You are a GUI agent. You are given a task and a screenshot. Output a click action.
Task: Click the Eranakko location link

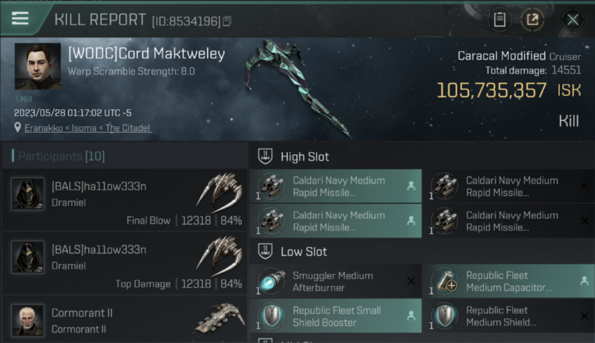[87, 128]
